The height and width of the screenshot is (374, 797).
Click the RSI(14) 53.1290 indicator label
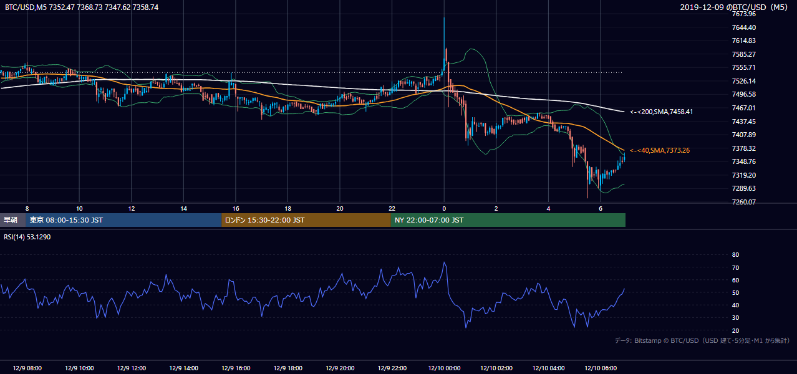[27, 237]
